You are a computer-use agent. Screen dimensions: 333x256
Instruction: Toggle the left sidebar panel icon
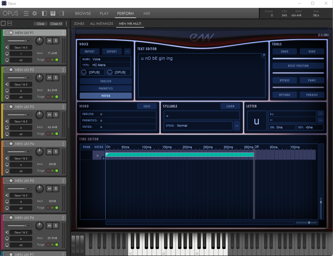click(44, 13)
